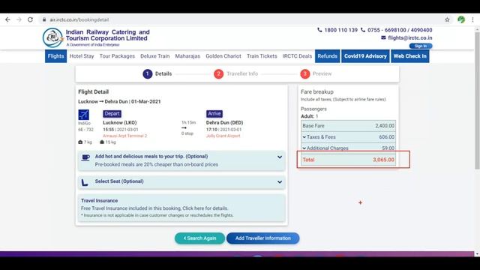Image resolution: width=480 pixels, height=270 pixels.
Task: Click the Refunds button
Action: (327, 56)
